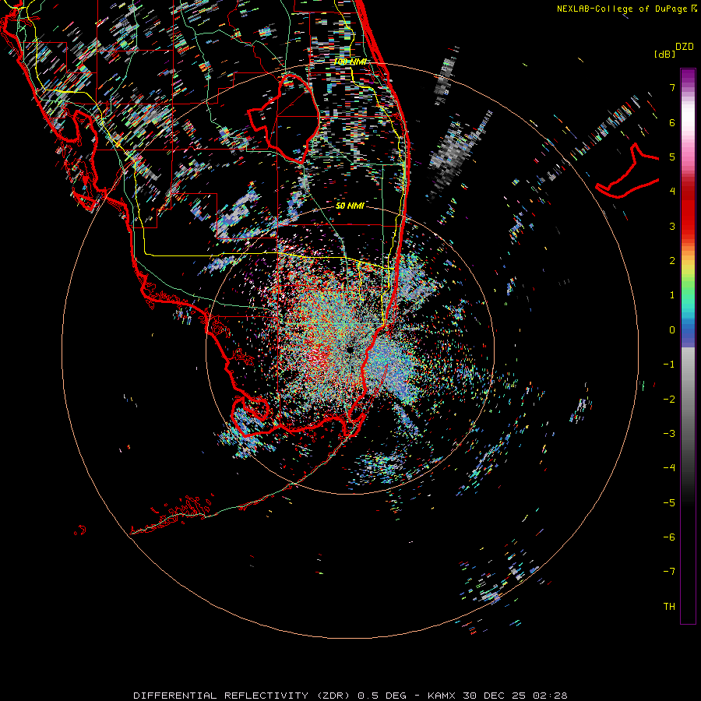Click the NEXLAB-College of DuPage credit text

626,9
